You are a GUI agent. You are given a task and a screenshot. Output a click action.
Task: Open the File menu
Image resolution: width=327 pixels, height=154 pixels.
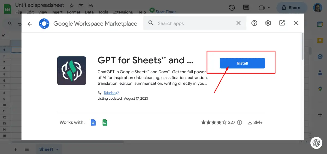pyautogui.click(x=19, y=12)
